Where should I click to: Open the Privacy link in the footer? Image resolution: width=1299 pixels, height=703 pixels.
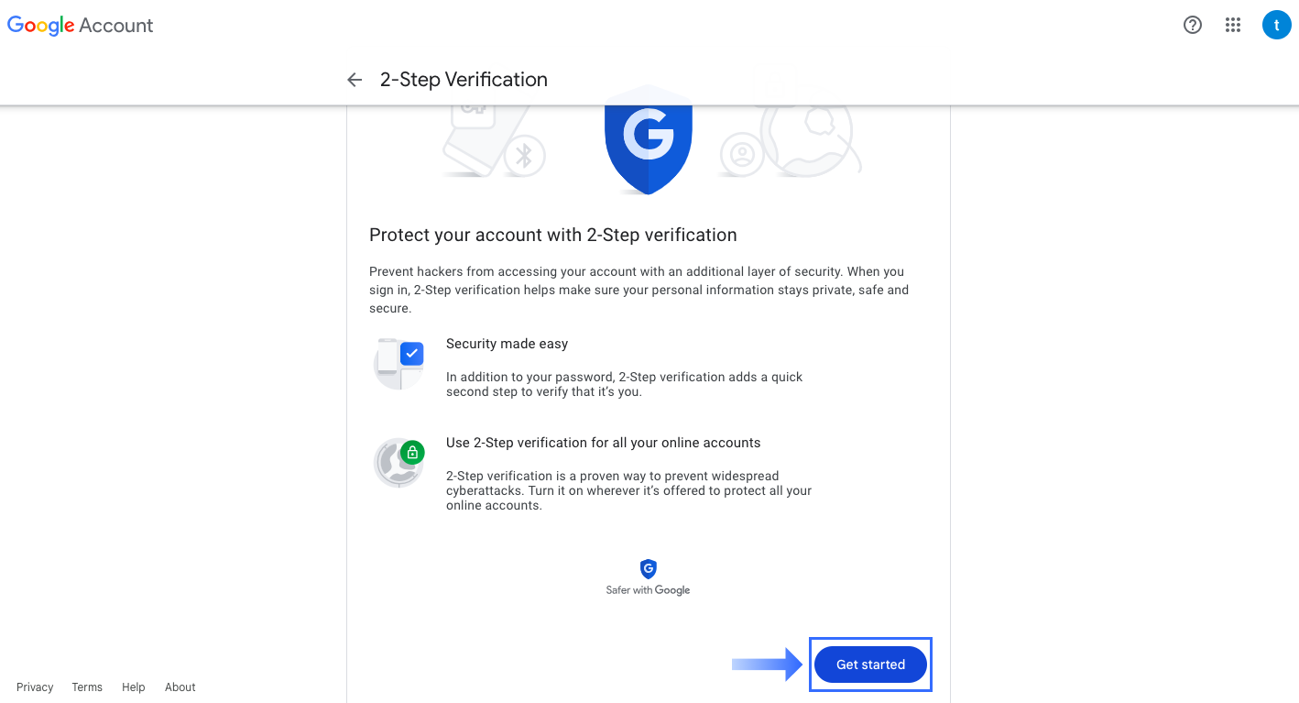pyautogui.click(x=35, y=687)
